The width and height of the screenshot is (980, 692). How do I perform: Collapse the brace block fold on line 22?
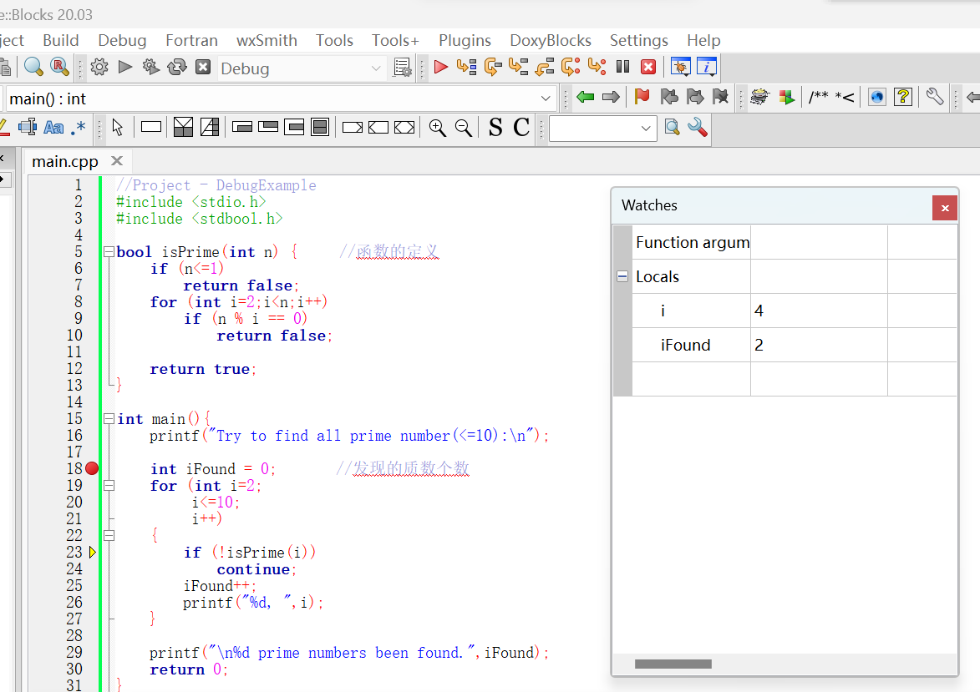tap(109, 535)
